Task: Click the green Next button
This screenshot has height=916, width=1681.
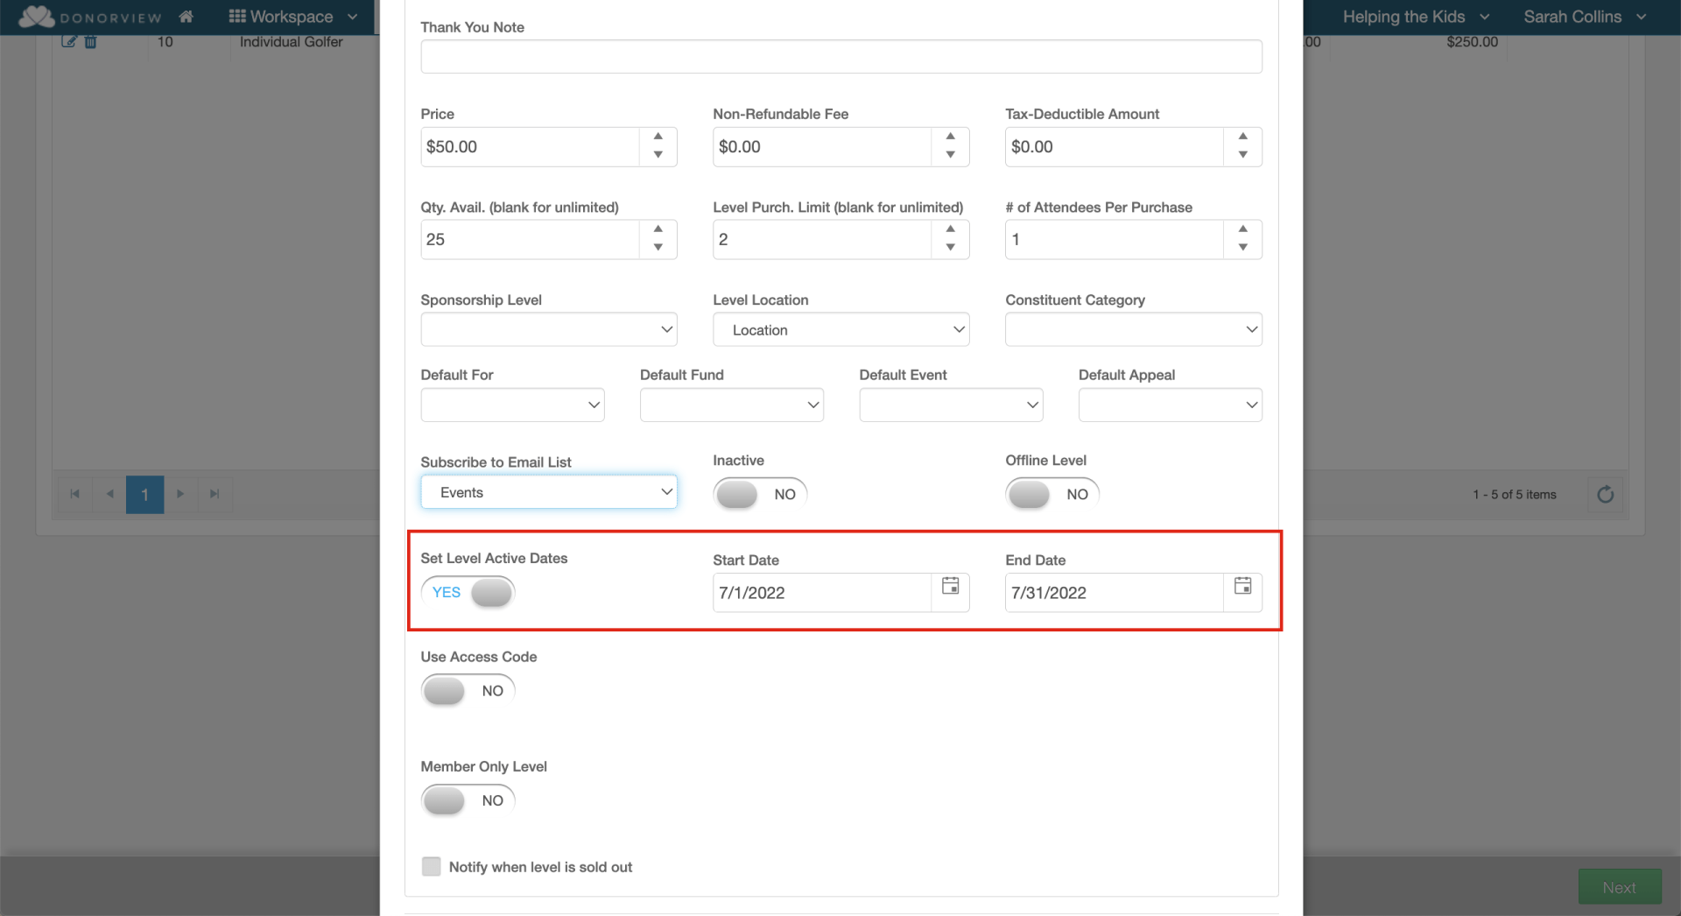Action: 1619,887
